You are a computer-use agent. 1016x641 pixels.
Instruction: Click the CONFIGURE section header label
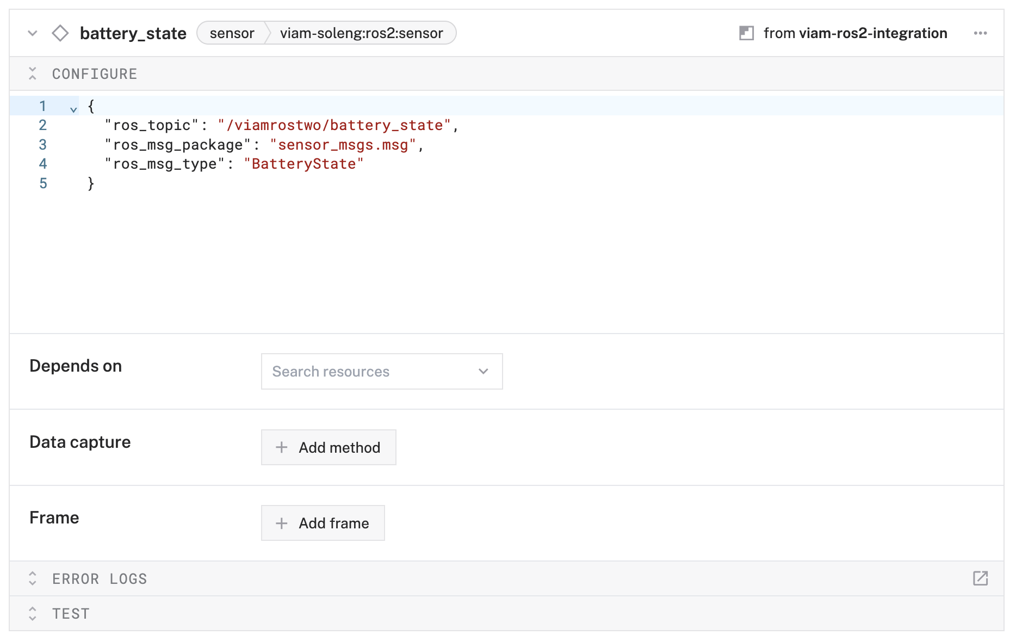95,74
